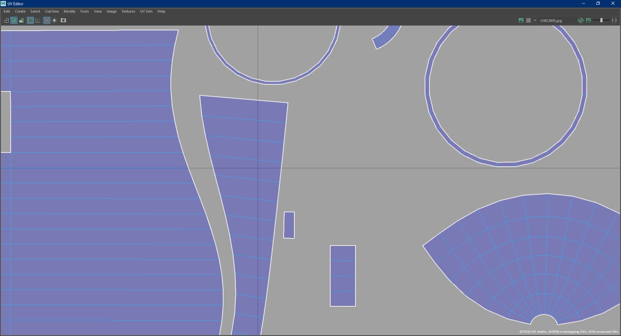Viewport: 621px width, 336px height.
Task: Restore down the UV Editor window
Action: (x=598, y=3)
